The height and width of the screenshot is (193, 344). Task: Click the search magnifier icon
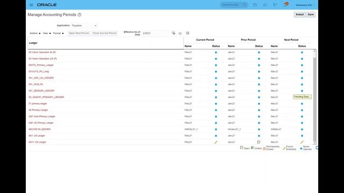click(x=245, y=5)
